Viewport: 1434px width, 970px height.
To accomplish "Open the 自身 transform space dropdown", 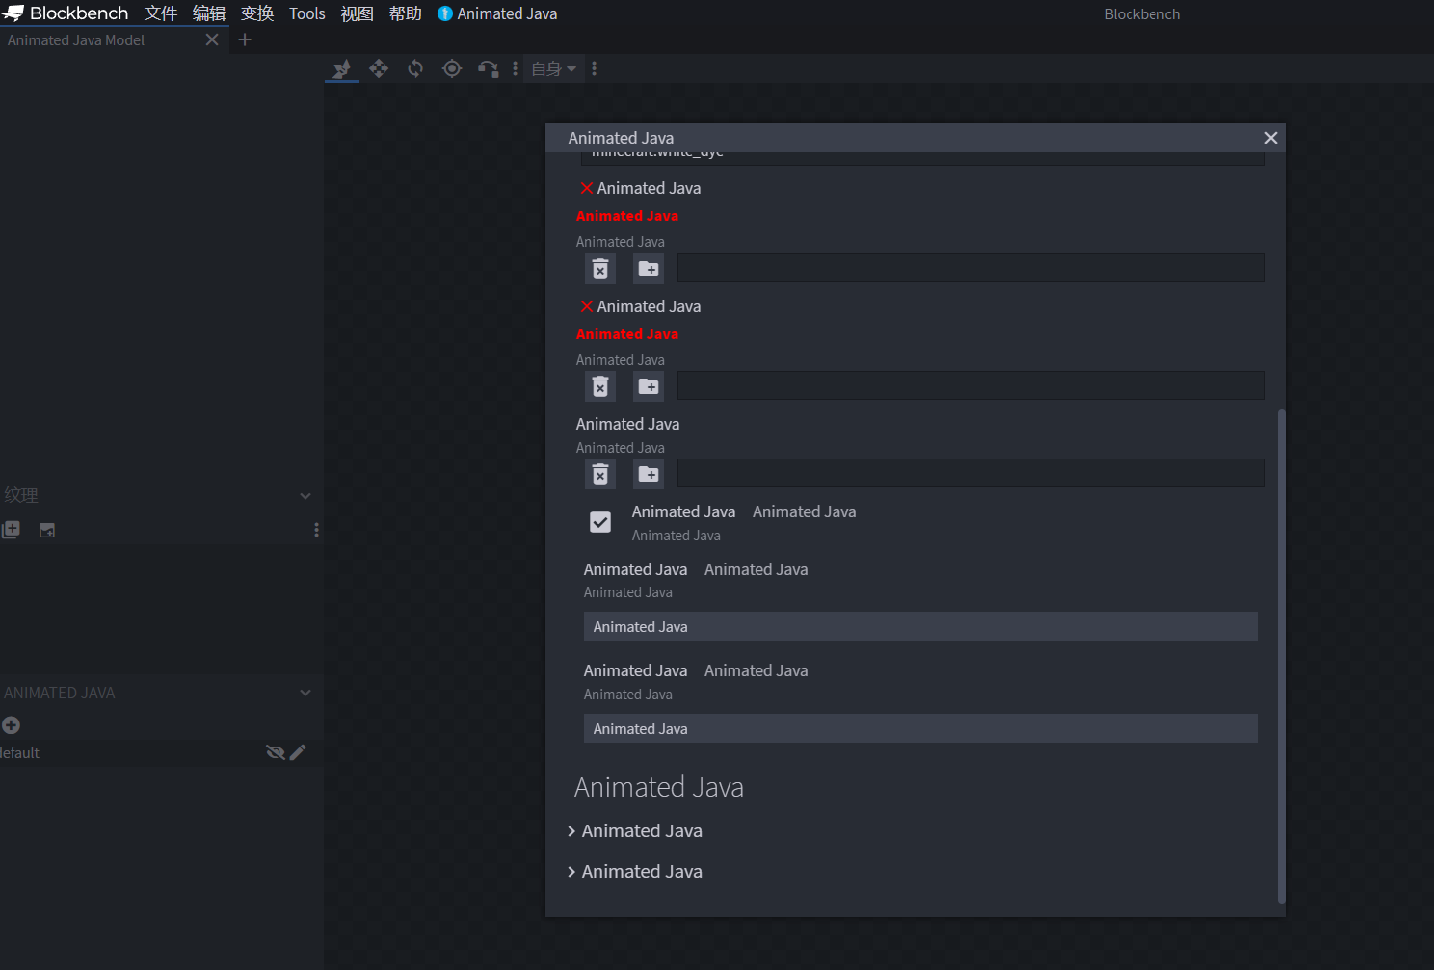I will [553, 68].
